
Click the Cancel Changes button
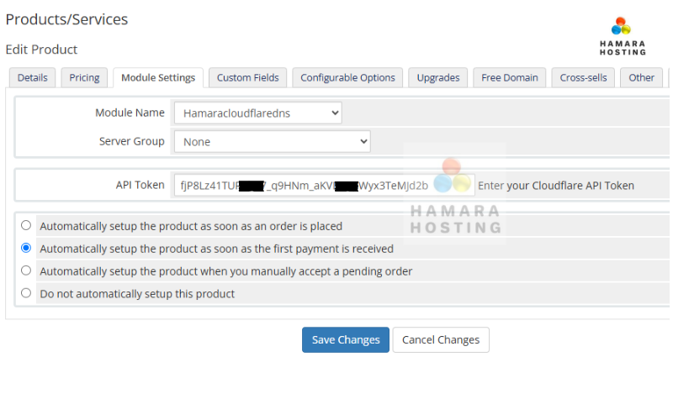[441, 340]
